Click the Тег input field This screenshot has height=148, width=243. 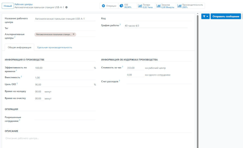tap(65, 28)
